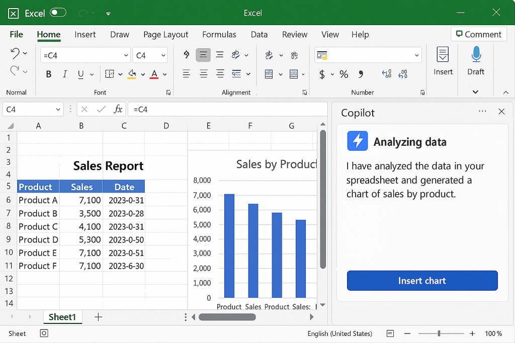The width and height of the screenshot is (515, 343).
Task: Click the undo arrow icon
Action: [x=15, y=53]
